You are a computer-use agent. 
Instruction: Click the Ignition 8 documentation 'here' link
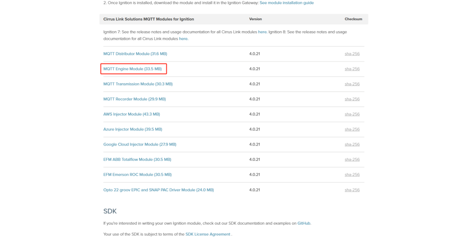[x=183, y=39]
